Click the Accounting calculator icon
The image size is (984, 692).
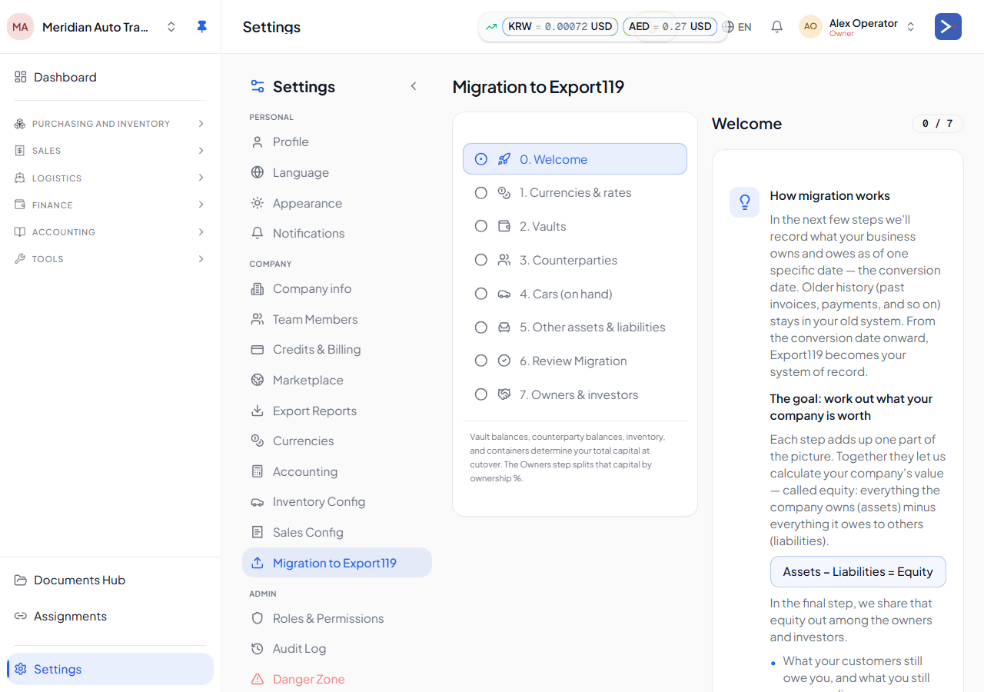click(258, 471)
